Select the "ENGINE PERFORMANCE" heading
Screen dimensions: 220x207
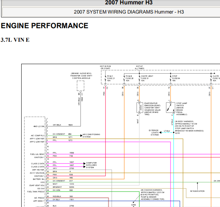[x=45, y=26]
